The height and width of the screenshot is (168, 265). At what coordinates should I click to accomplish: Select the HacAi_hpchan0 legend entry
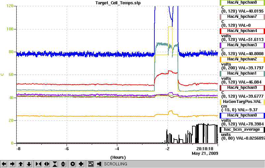(242, 115)
